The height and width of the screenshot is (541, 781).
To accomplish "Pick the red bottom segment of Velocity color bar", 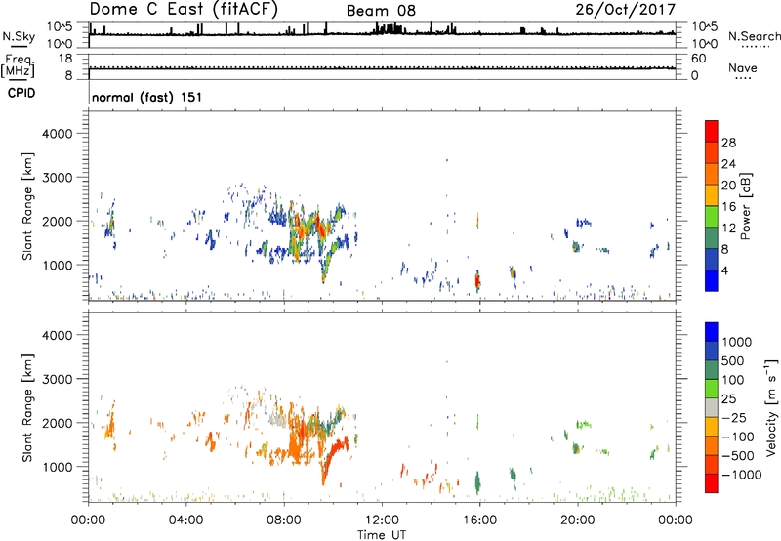I will [712, 483].
